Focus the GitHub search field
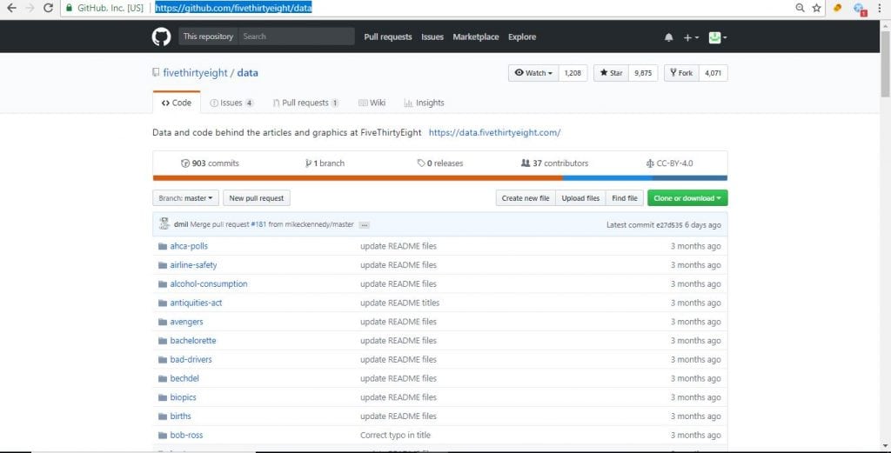 point(297,37)
